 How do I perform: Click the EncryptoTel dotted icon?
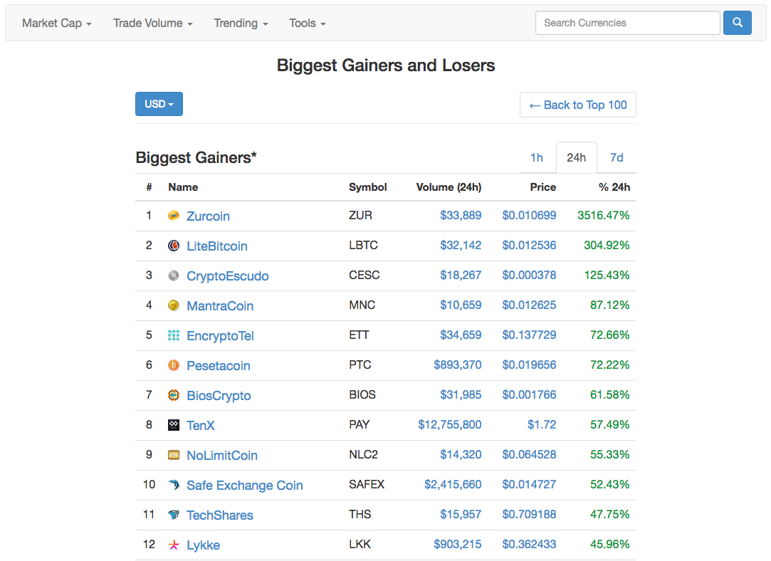point(174,335)
